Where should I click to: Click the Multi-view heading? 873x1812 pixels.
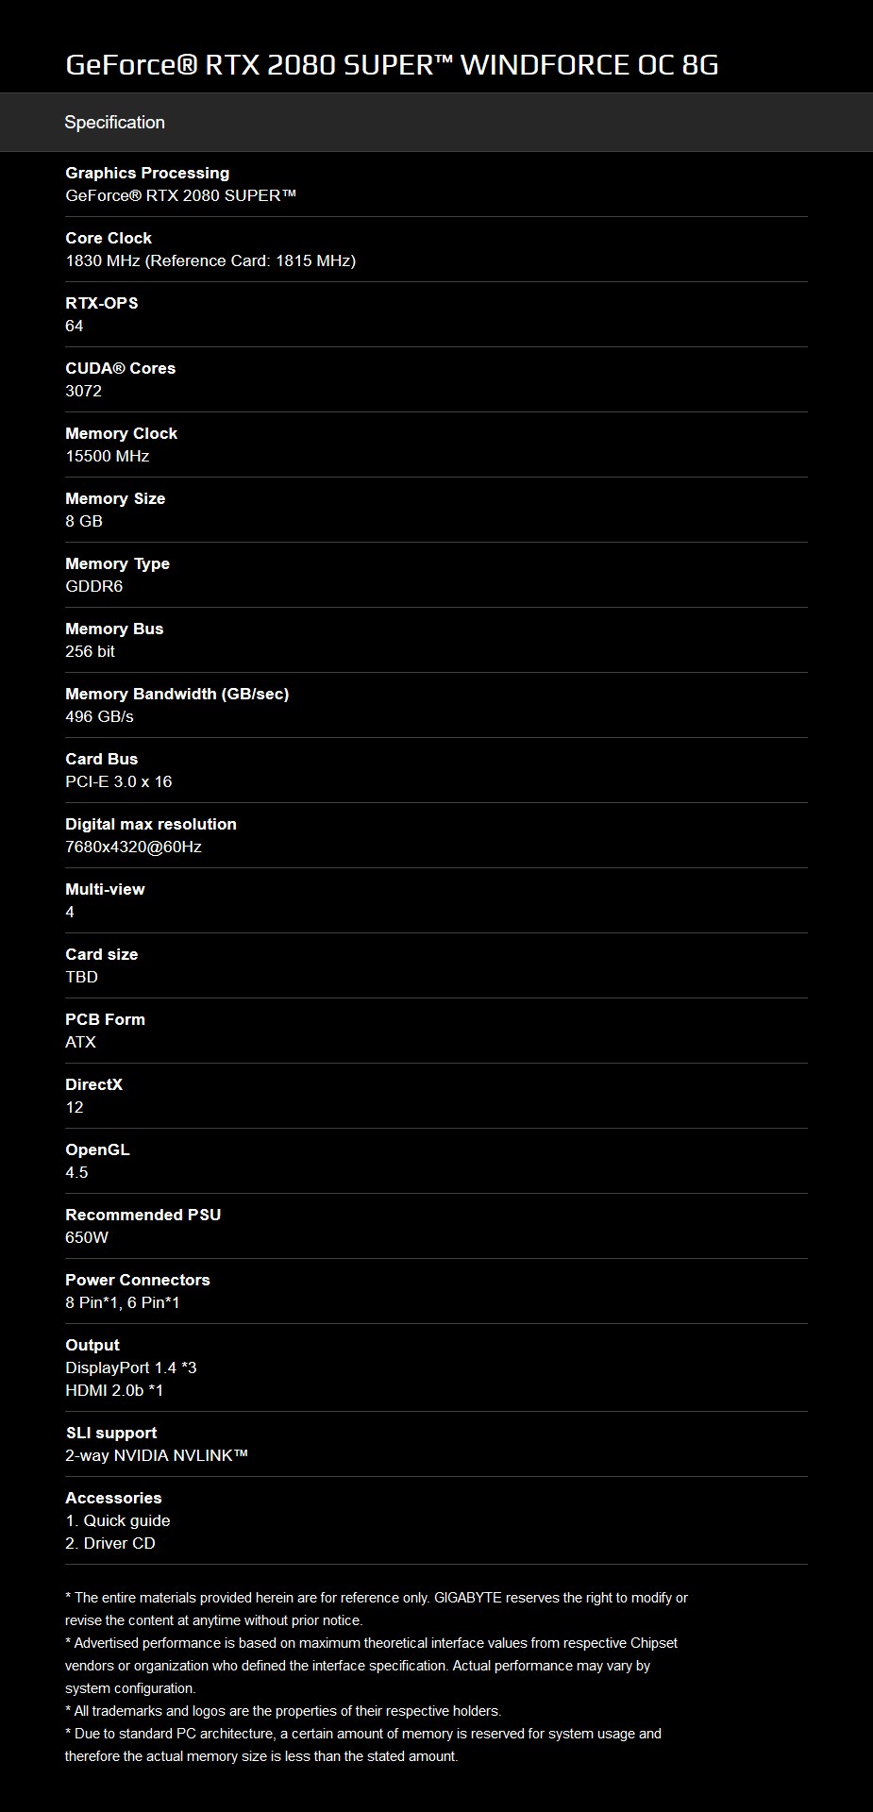pos(105,889)
